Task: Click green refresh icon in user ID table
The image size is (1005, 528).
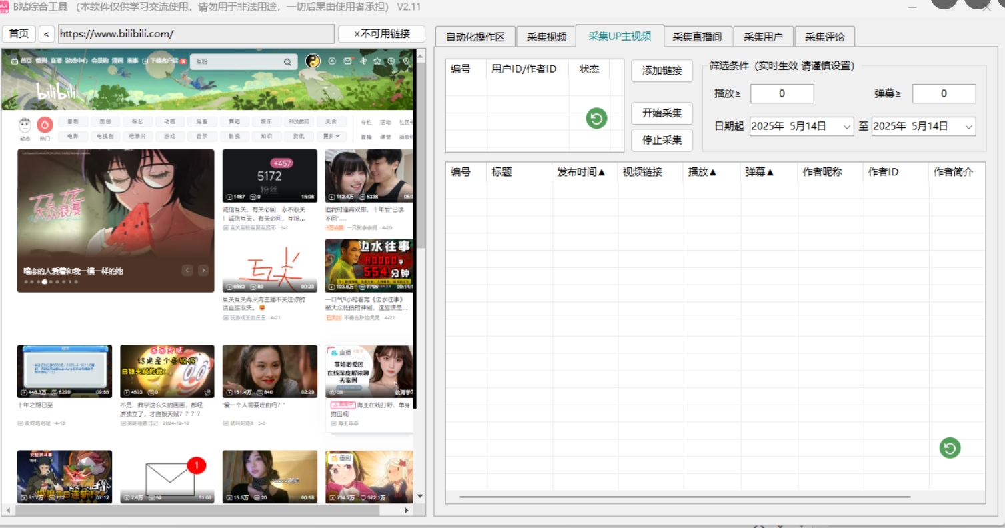Action: coord(596,119)
